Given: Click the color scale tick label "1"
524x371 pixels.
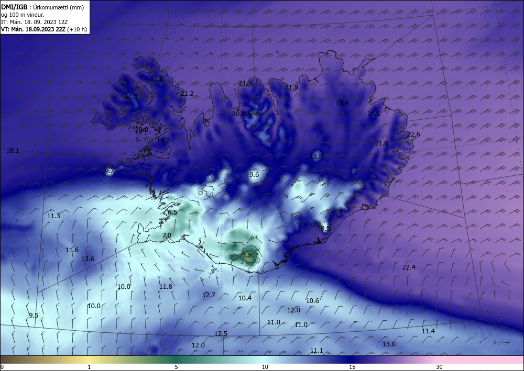Looking at the screenshot, I should 89,367.
